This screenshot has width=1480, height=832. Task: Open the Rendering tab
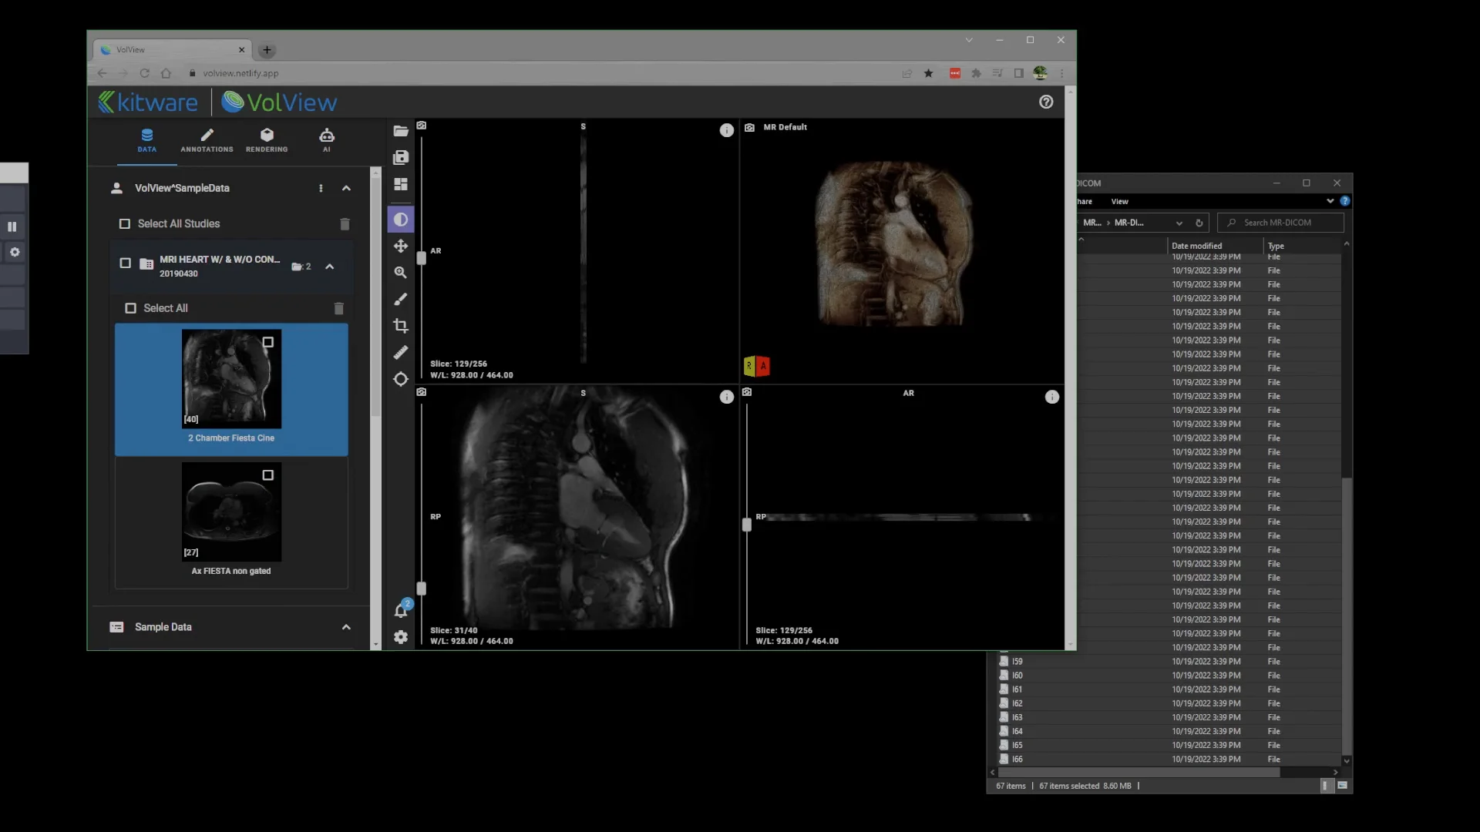(267, 140)
